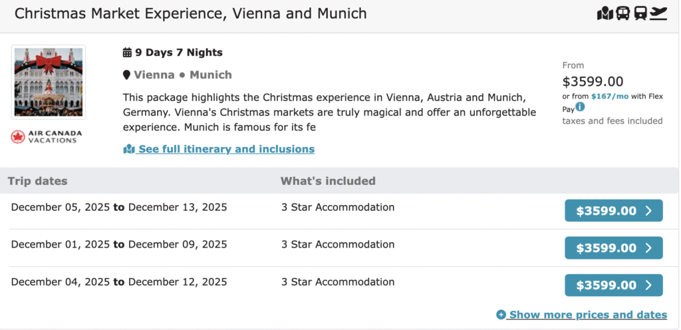Select $3599.00 button for December 01 trip
The image size is (681, 330).
coord(613,248)
